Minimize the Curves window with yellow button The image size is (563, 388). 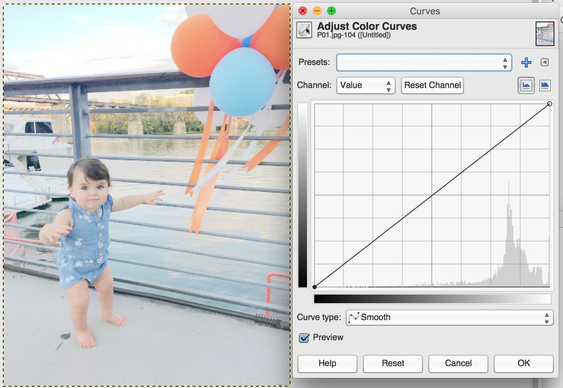point(317,11)
